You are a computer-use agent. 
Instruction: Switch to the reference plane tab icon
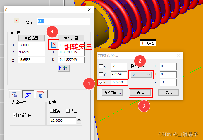point(41,95)
